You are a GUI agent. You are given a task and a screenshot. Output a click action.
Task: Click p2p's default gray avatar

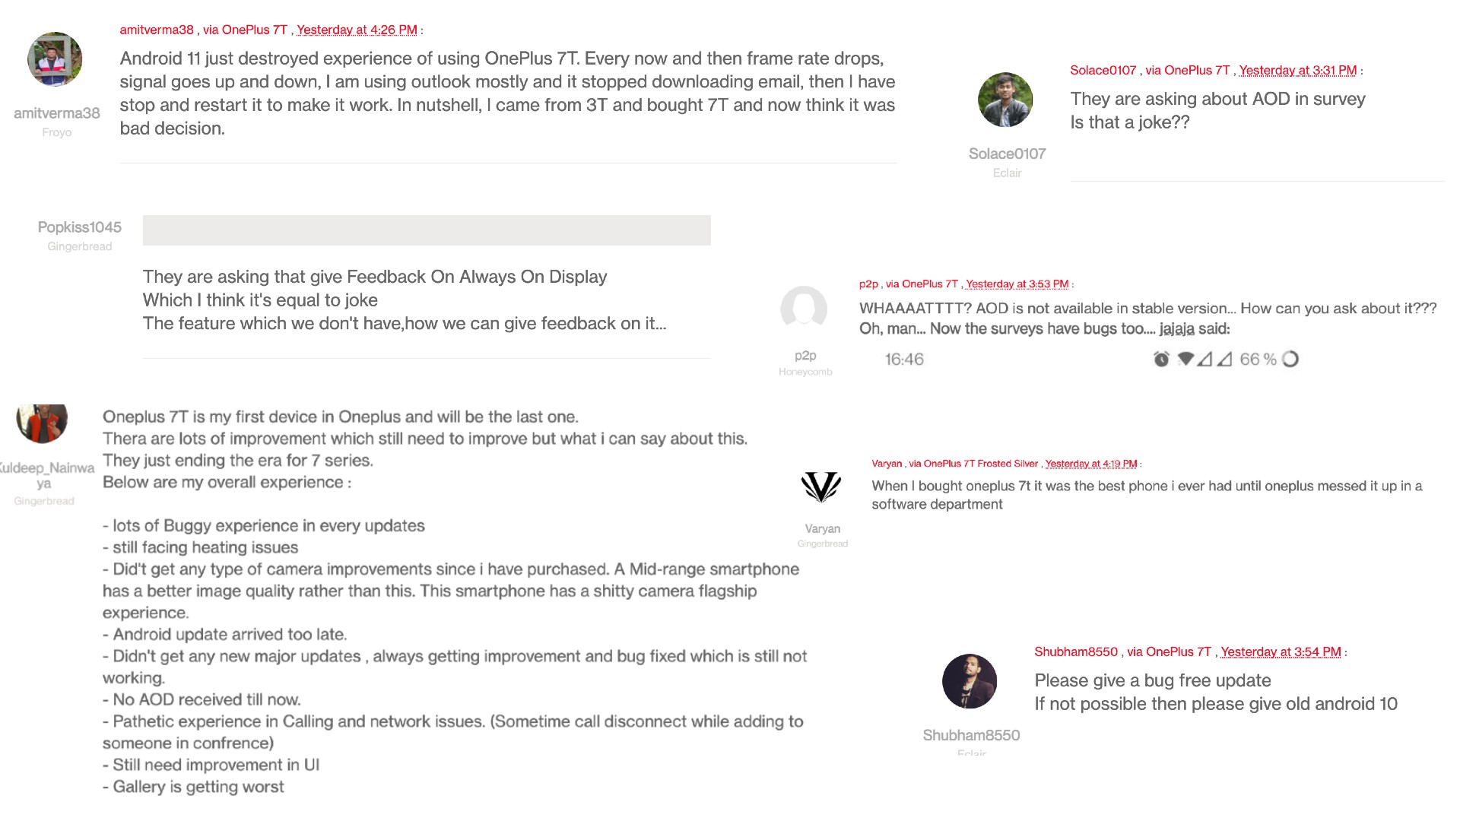[x=804, y=309]
